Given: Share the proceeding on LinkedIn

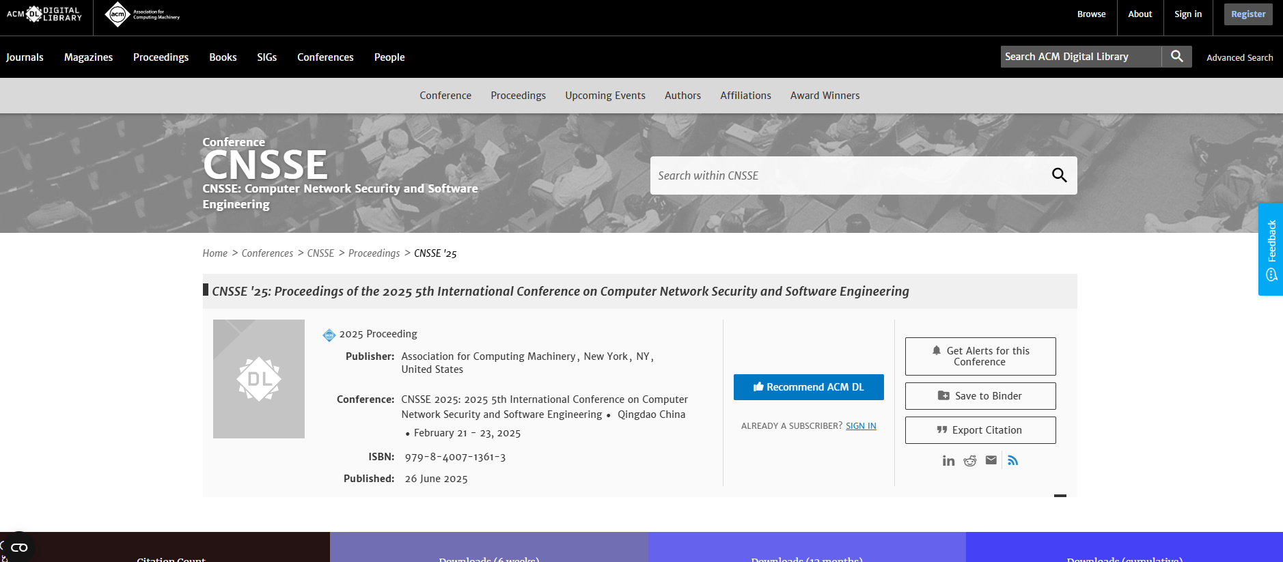Looking at the screenshot, I should coord(948,461).
